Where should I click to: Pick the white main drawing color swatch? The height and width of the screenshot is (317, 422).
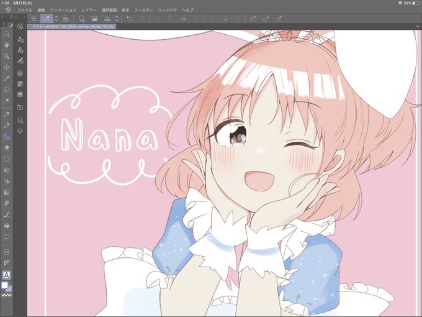tap(4, 285)
